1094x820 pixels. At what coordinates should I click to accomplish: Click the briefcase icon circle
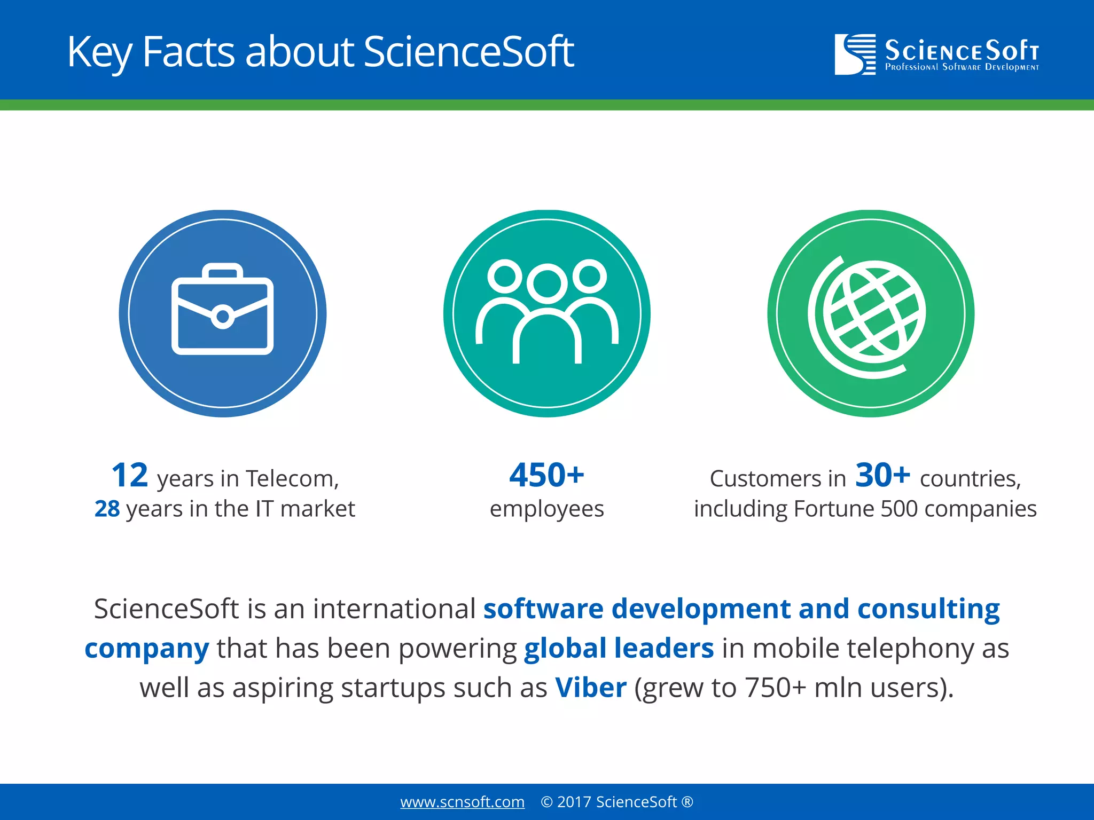pos(223,313)
